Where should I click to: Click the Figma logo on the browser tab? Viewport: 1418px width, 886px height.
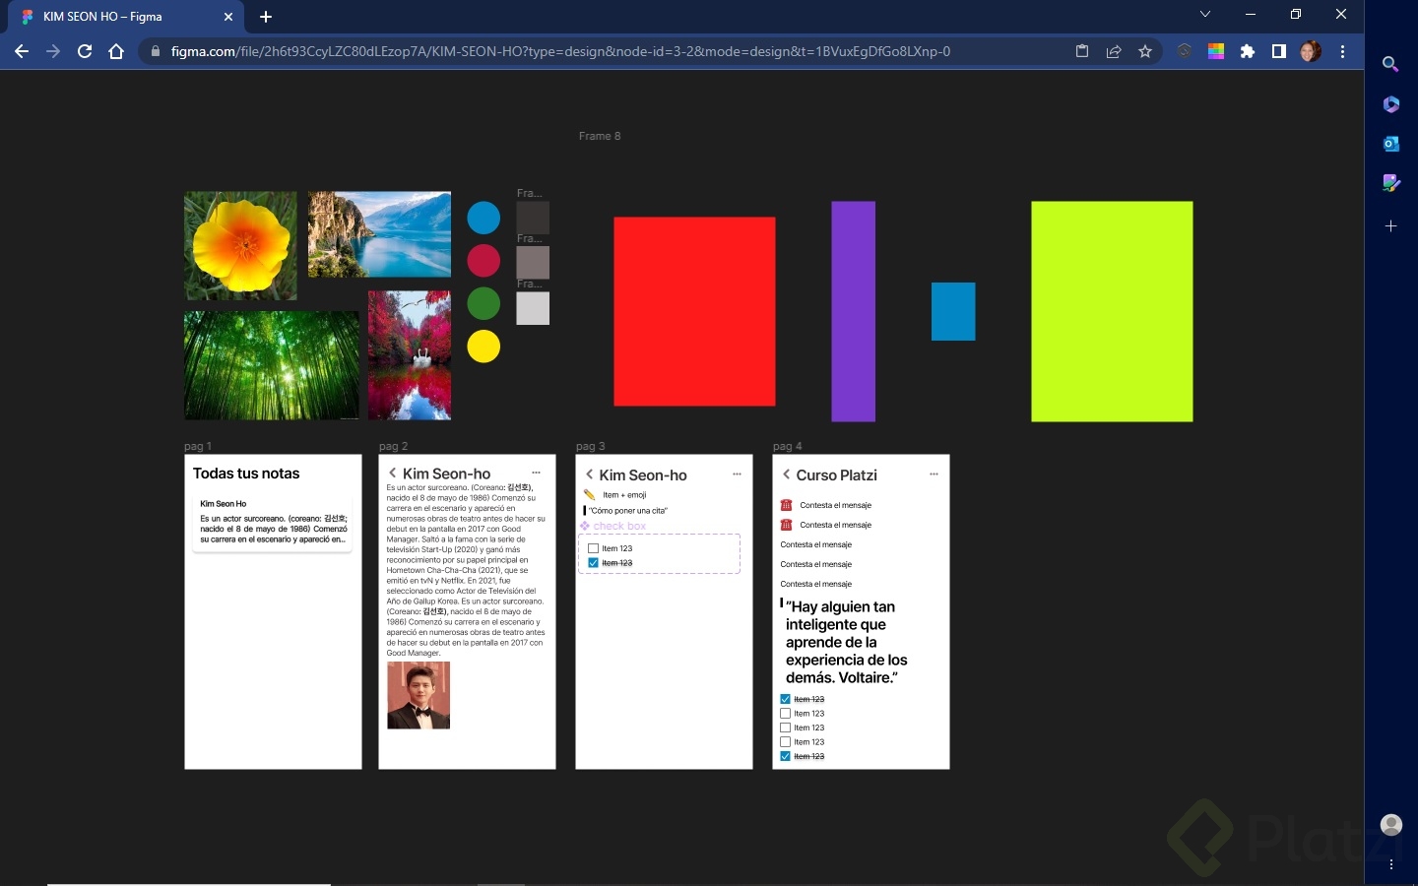click(x=27, y=17)
